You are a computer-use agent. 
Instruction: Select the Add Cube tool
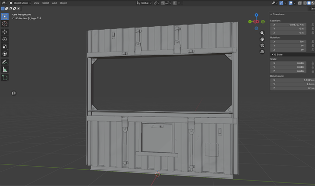click(4, 78)
